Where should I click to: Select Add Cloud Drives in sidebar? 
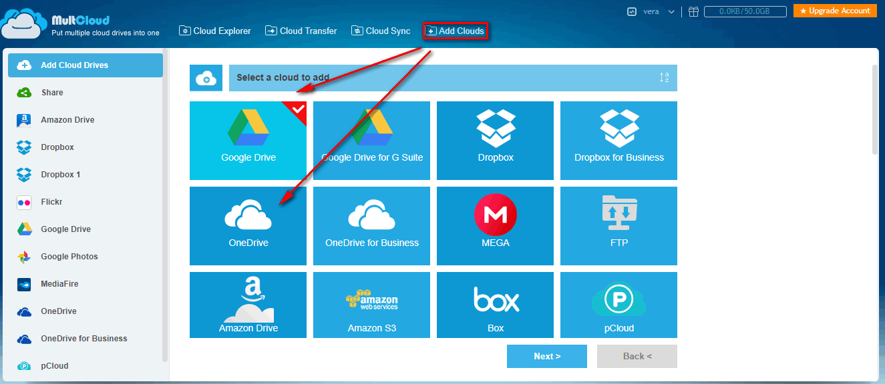pos(85,65)
